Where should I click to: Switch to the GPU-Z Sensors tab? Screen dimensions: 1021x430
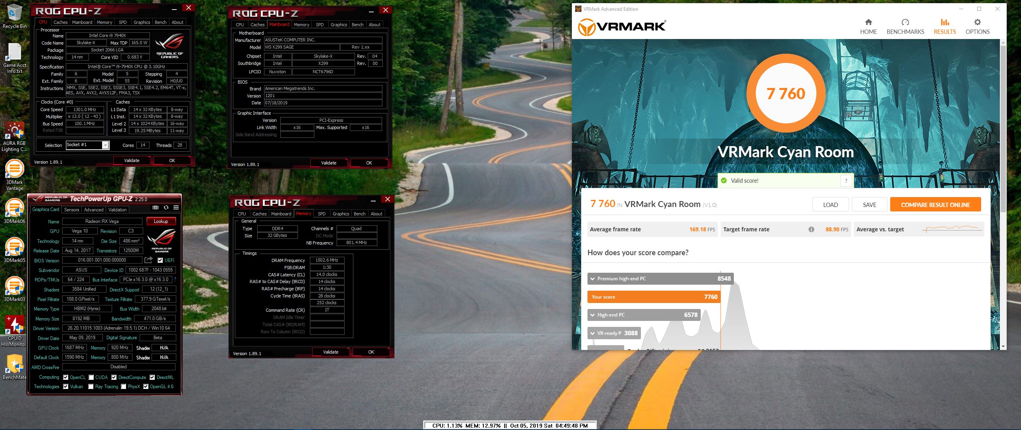71,210
